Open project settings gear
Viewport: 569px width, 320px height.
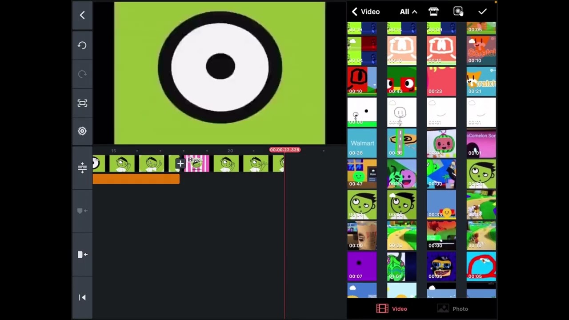(82, 131)
